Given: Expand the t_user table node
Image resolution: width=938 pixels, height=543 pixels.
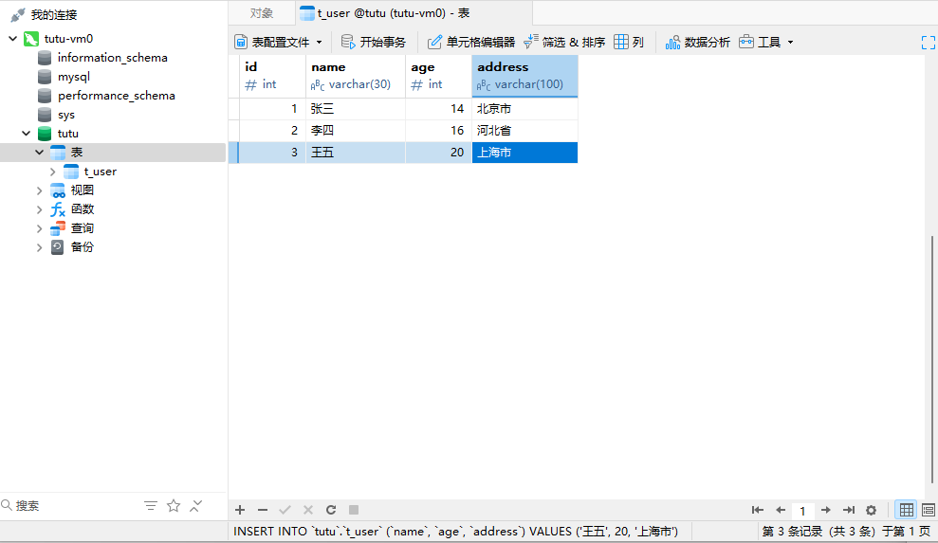Looking at the screenshot, I should [53, 172].
